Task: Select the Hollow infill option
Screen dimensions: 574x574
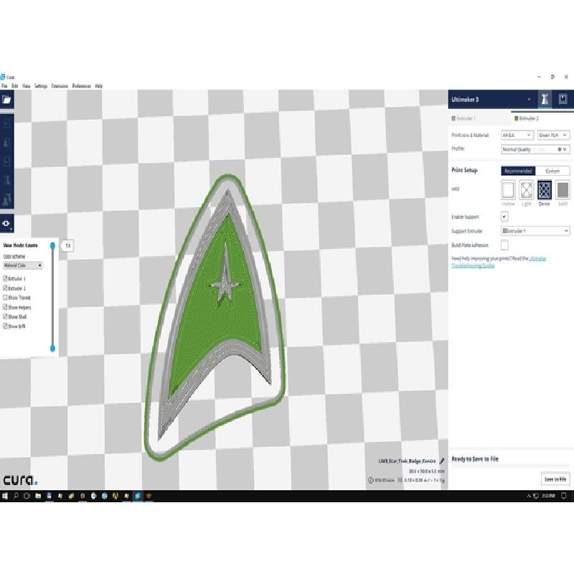Action: tap(508, 190)
